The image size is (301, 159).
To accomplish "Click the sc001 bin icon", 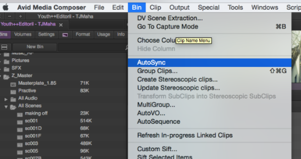I will click(x=20, y=121).
